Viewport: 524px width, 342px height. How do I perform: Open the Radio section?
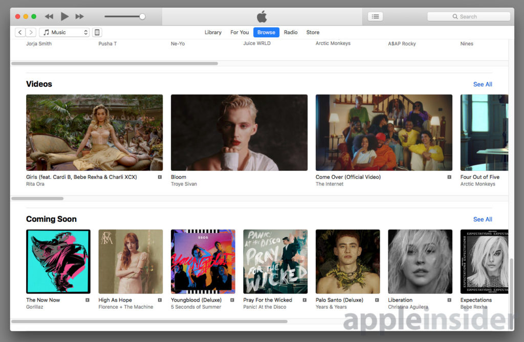point(291,32)
